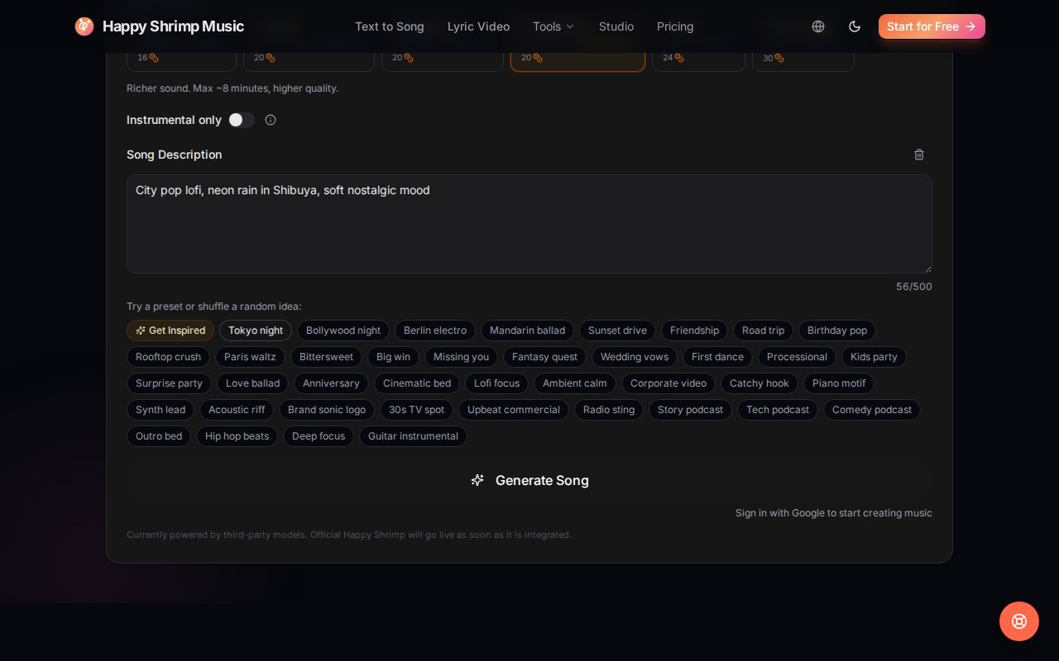
Task: Click the Happy Shrimp Music logo icon
Action: (x=84, y=26)
